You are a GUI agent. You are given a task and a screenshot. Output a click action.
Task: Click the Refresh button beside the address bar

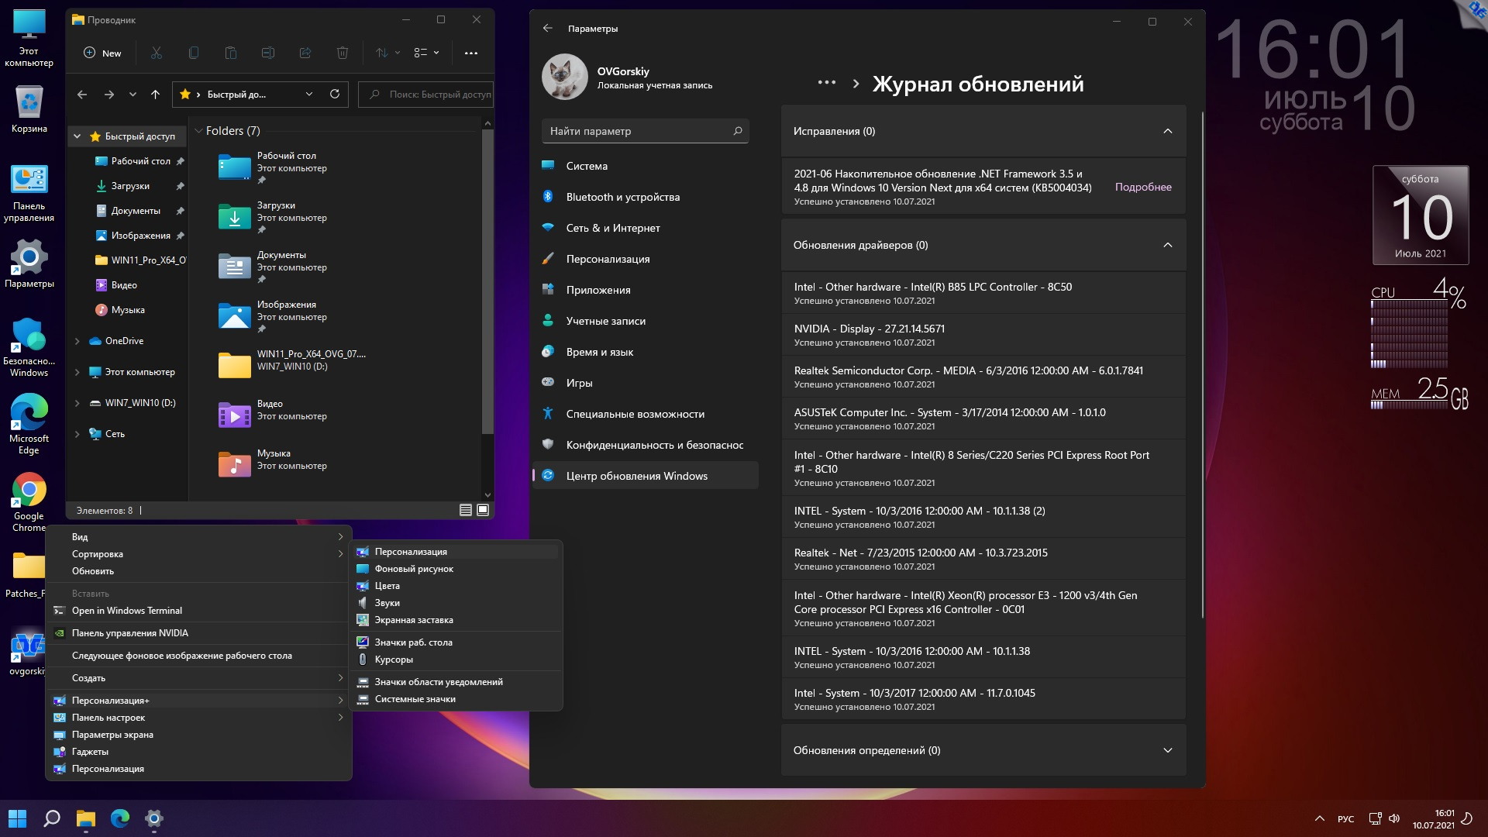pos(335,94)
